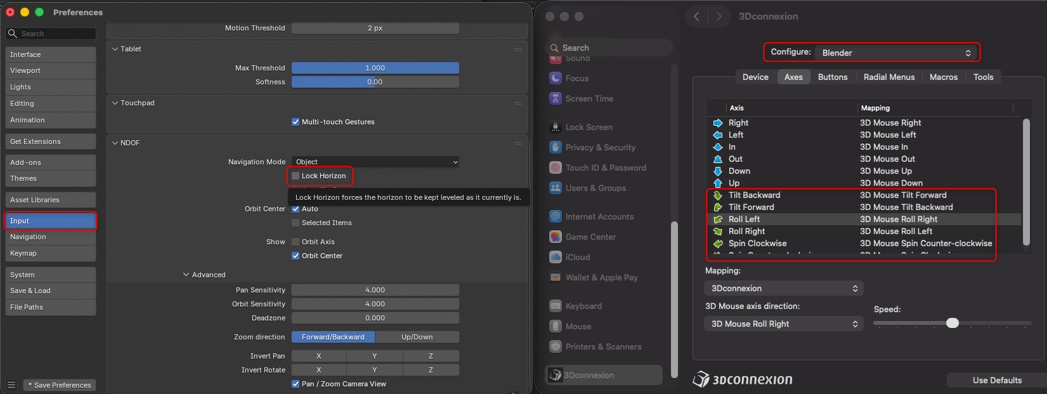Click the Roll Left axis arrow icon

[718, 220]
